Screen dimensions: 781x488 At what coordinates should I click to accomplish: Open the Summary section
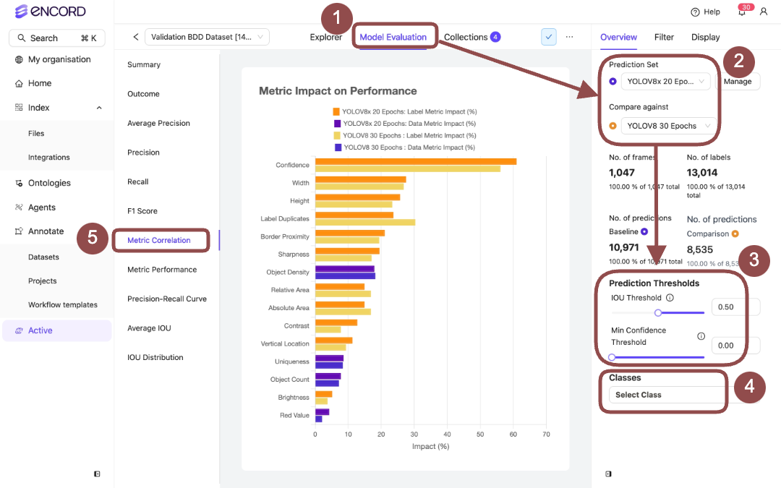point(144,65)
